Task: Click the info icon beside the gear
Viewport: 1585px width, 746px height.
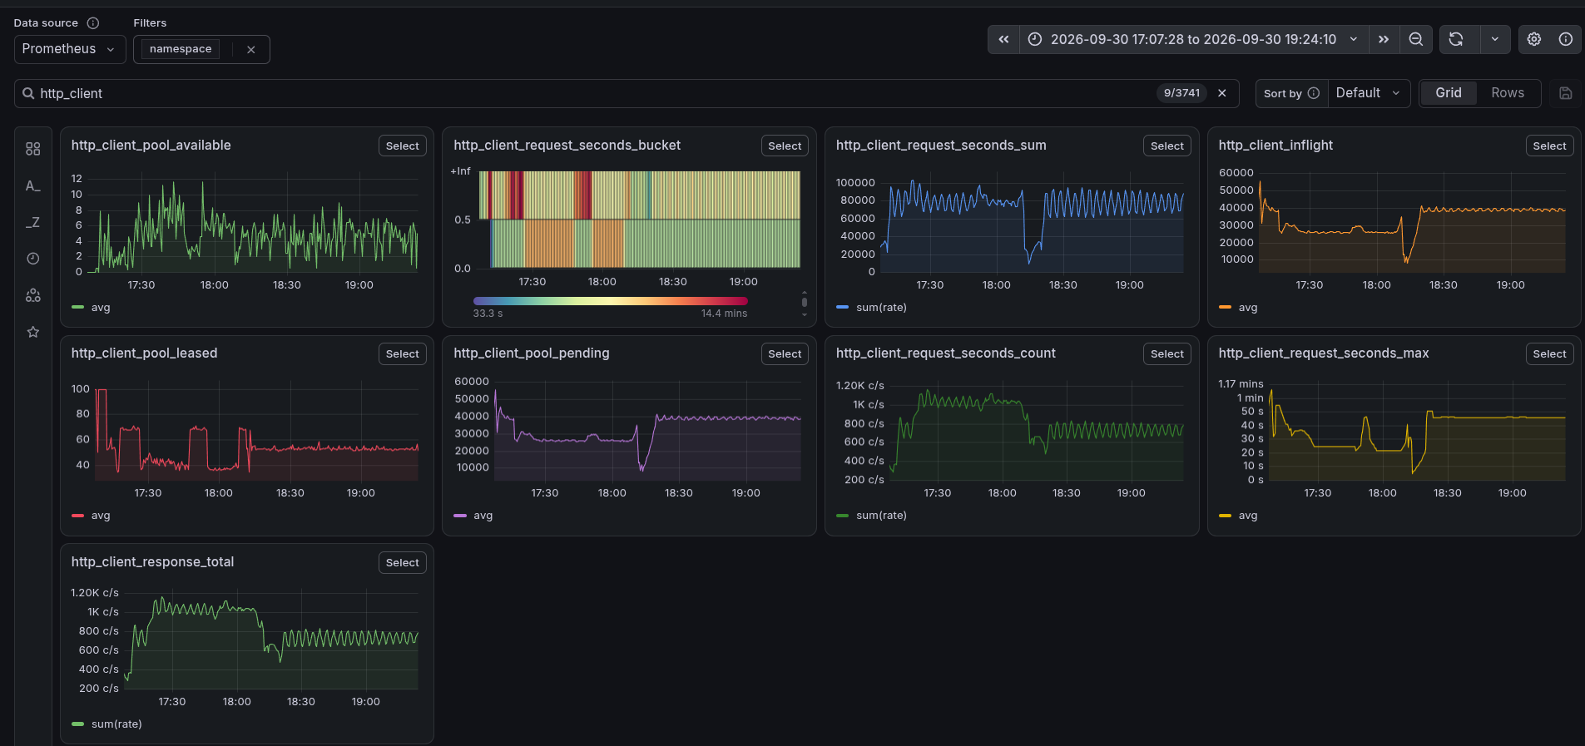Action: [x=1566, y=39]
